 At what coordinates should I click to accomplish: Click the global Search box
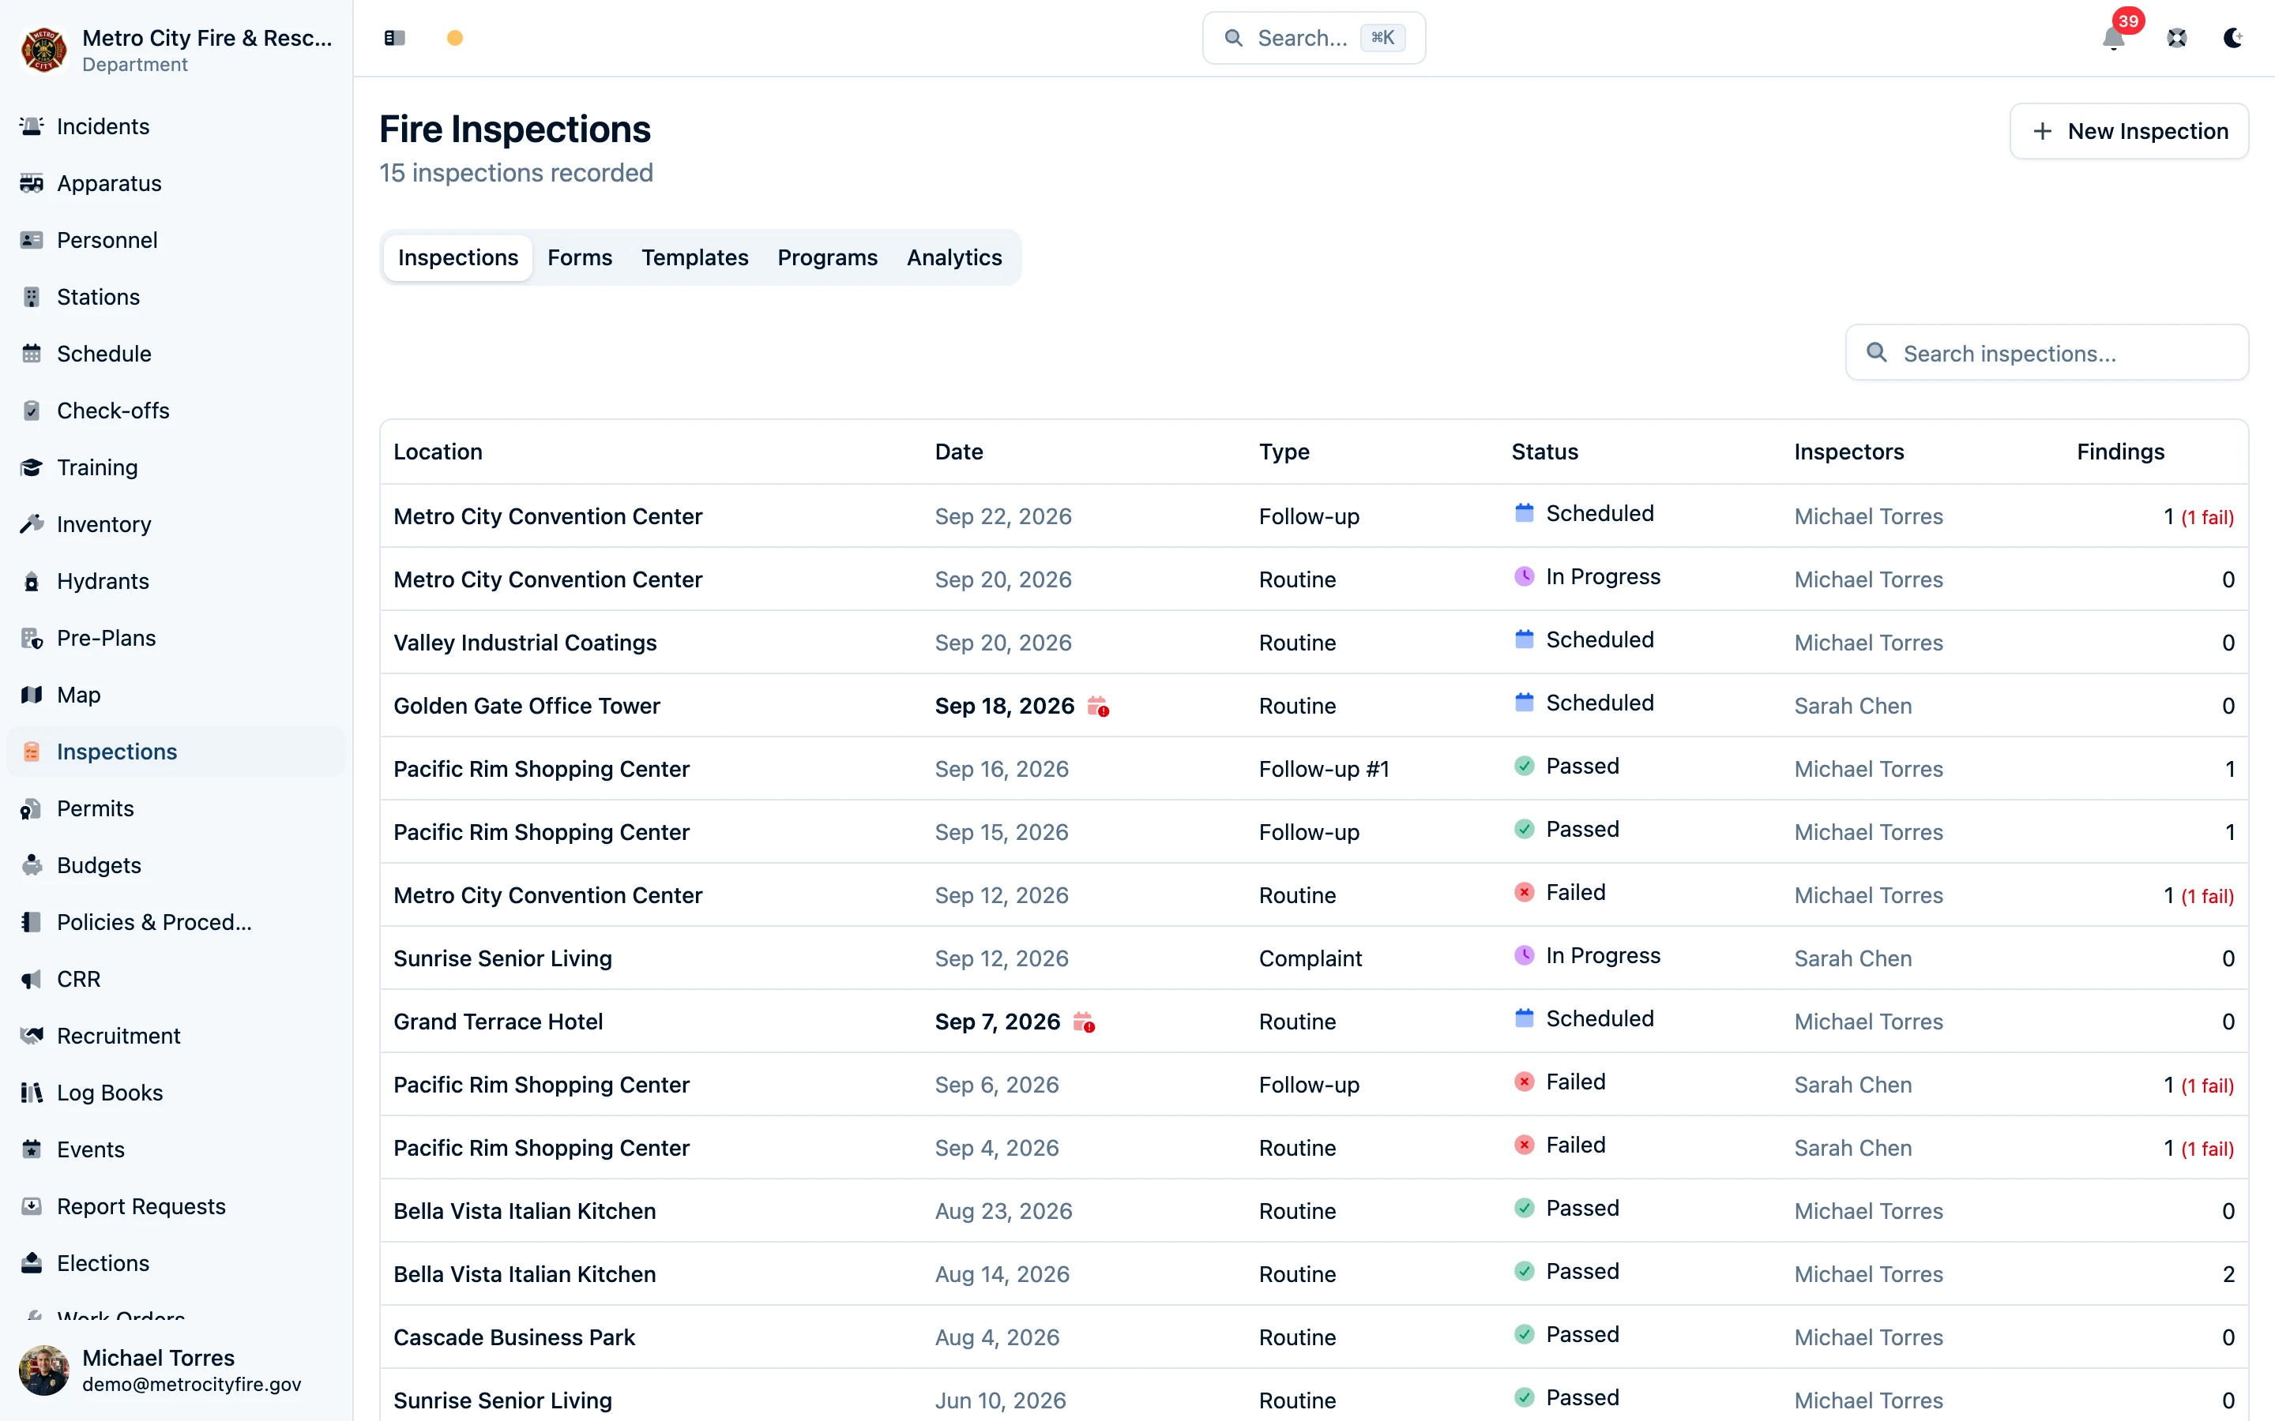(1314, 38)
